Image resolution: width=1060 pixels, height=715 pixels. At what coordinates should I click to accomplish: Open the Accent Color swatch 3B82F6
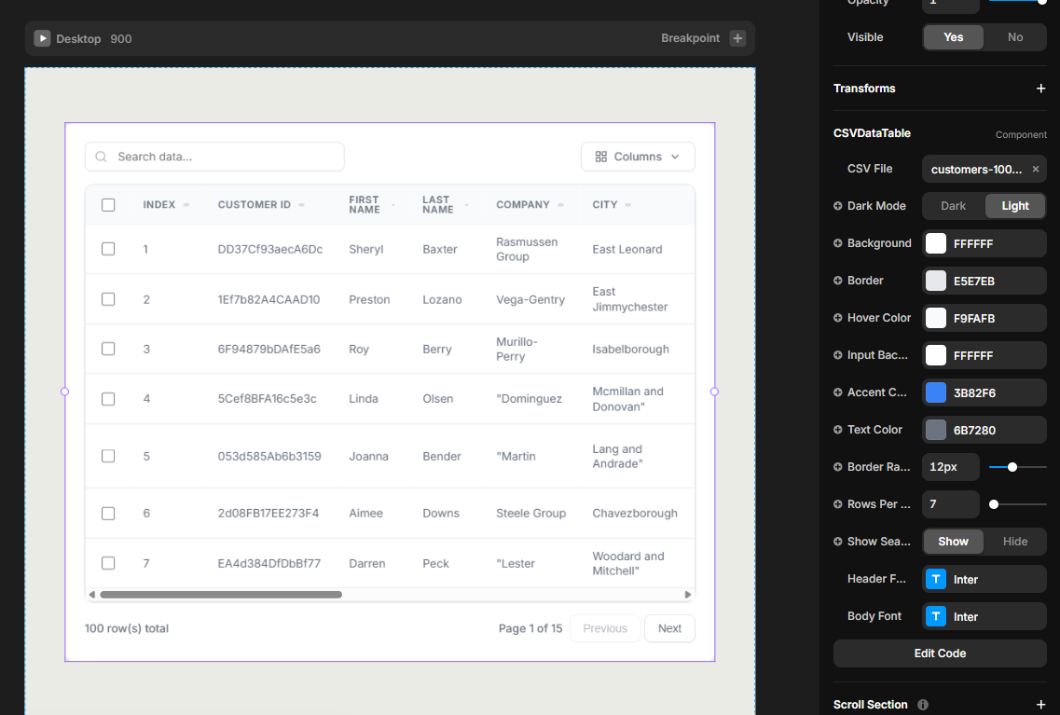pyautogui.click(x=936, y=392)
